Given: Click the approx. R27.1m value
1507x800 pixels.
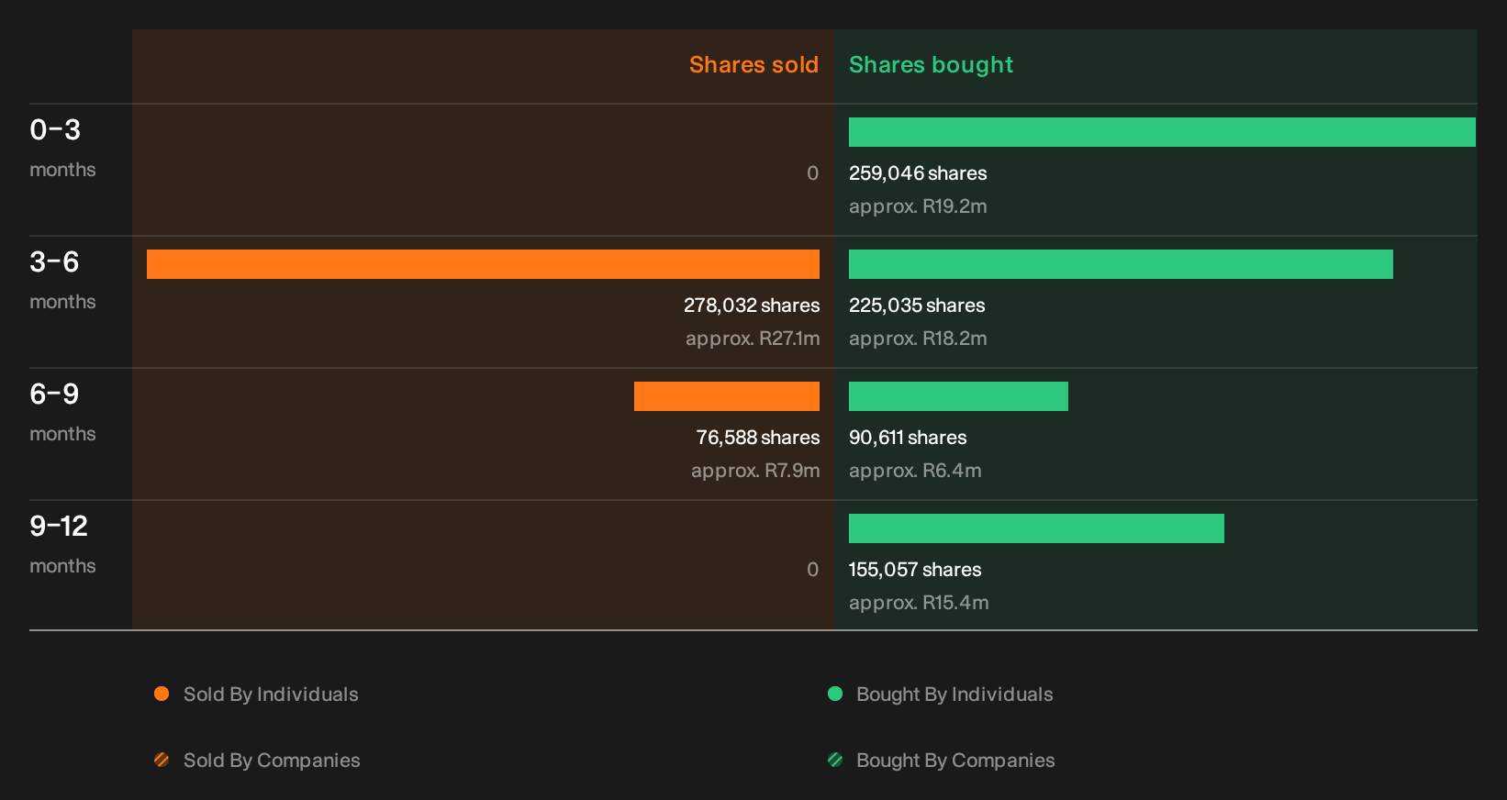Looking at the screenshot, I should pyautogui.click(x=753, y=339).
